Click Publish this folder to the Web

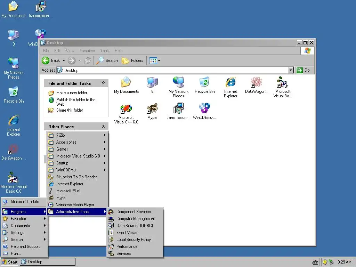tap(76, 102)
